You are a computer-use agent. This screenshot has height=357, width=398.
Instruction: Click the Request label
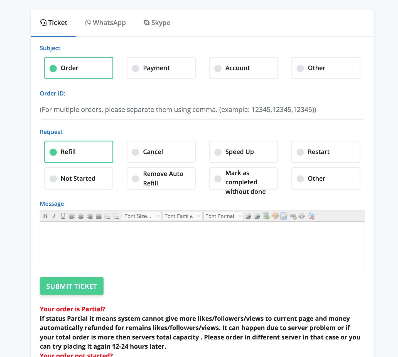tap(51, 132)
